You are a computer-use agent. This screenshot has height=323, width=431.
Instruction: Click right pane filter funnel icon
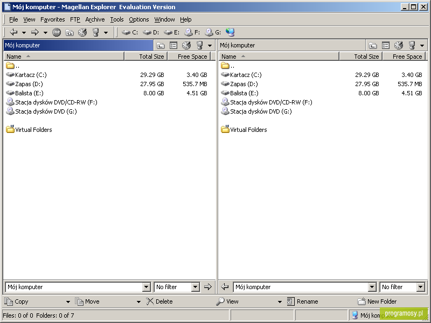pyautogui.click(x=412, y=45)
